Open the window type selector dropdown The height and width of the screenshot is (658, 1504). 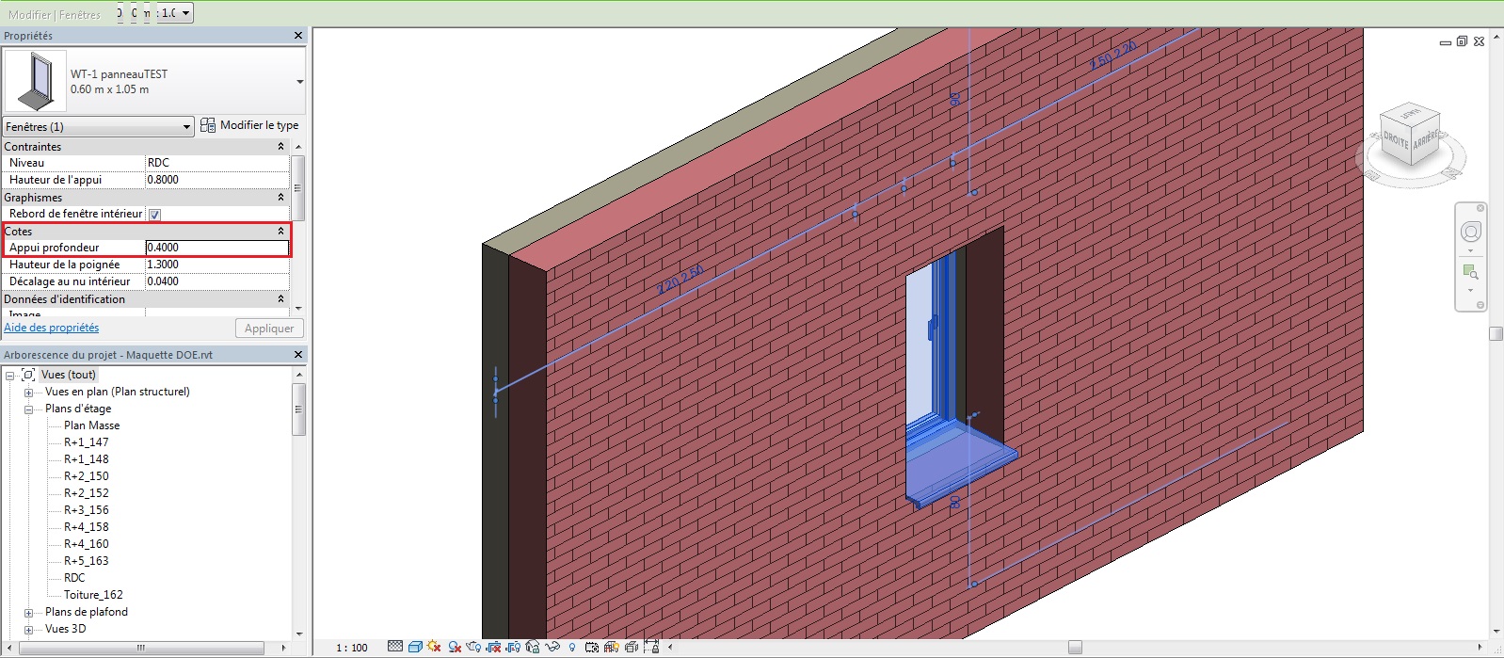coord(299,82)
